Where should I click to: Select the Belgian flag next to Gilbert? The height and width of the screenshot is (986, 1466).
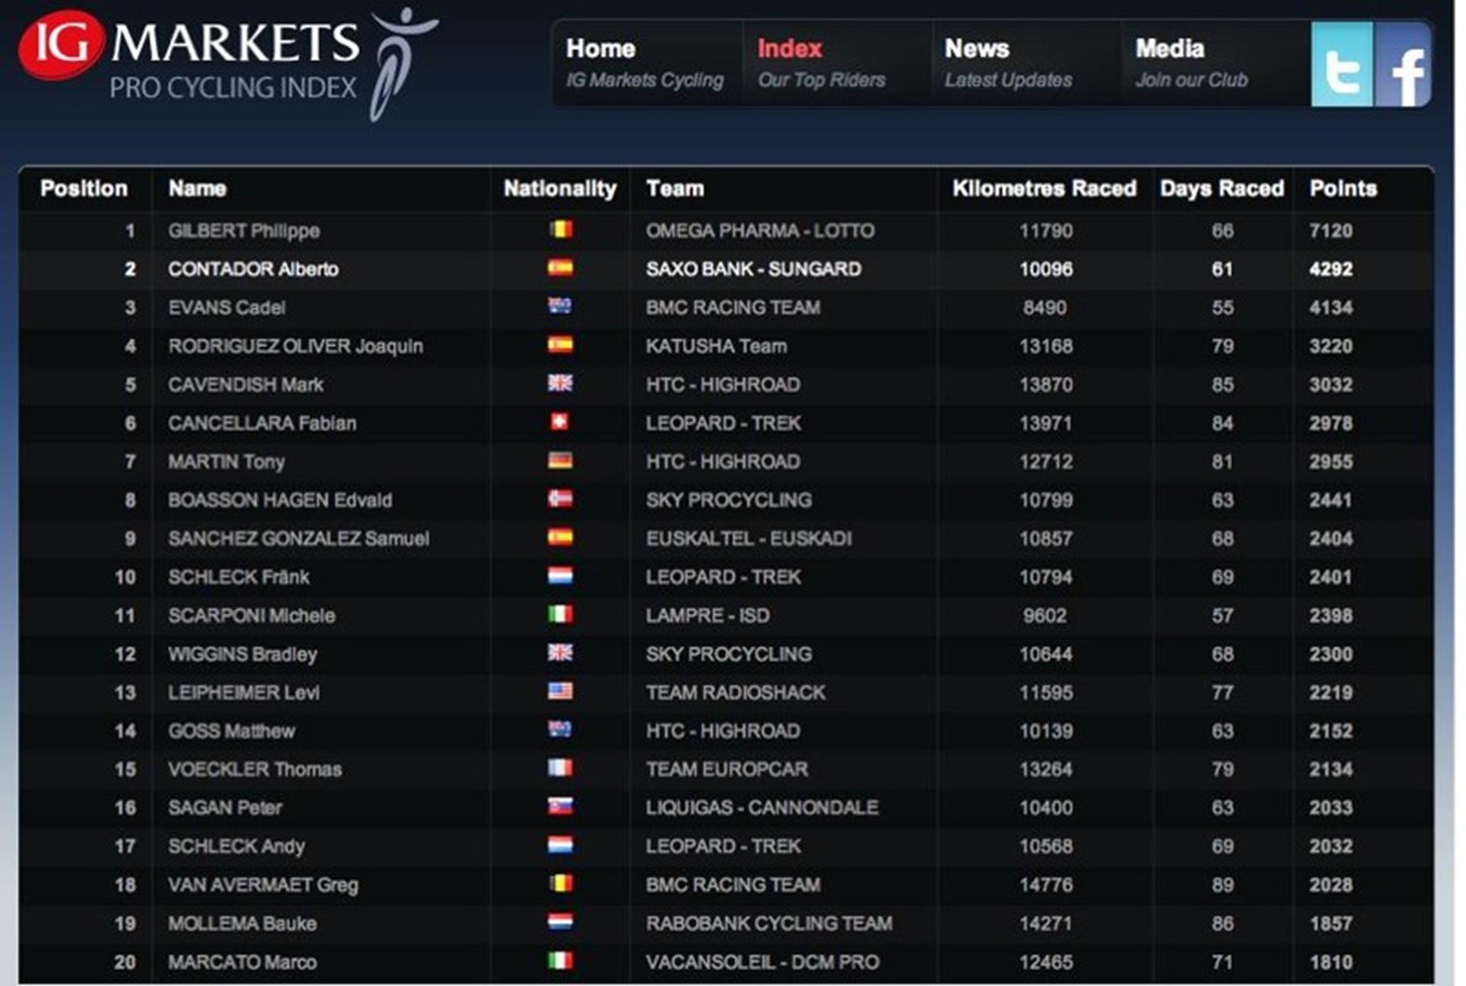[561, 231]
